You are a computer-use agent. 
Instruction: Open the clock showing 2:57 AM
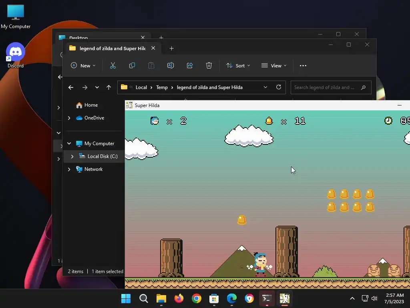tap(394, 298)
